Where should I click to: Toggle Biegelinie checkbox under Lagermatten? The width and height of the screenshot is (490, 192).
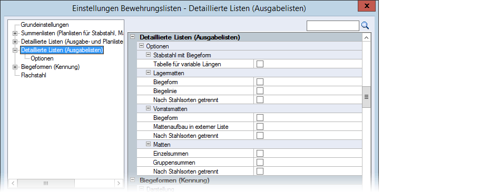pos(260,91)
